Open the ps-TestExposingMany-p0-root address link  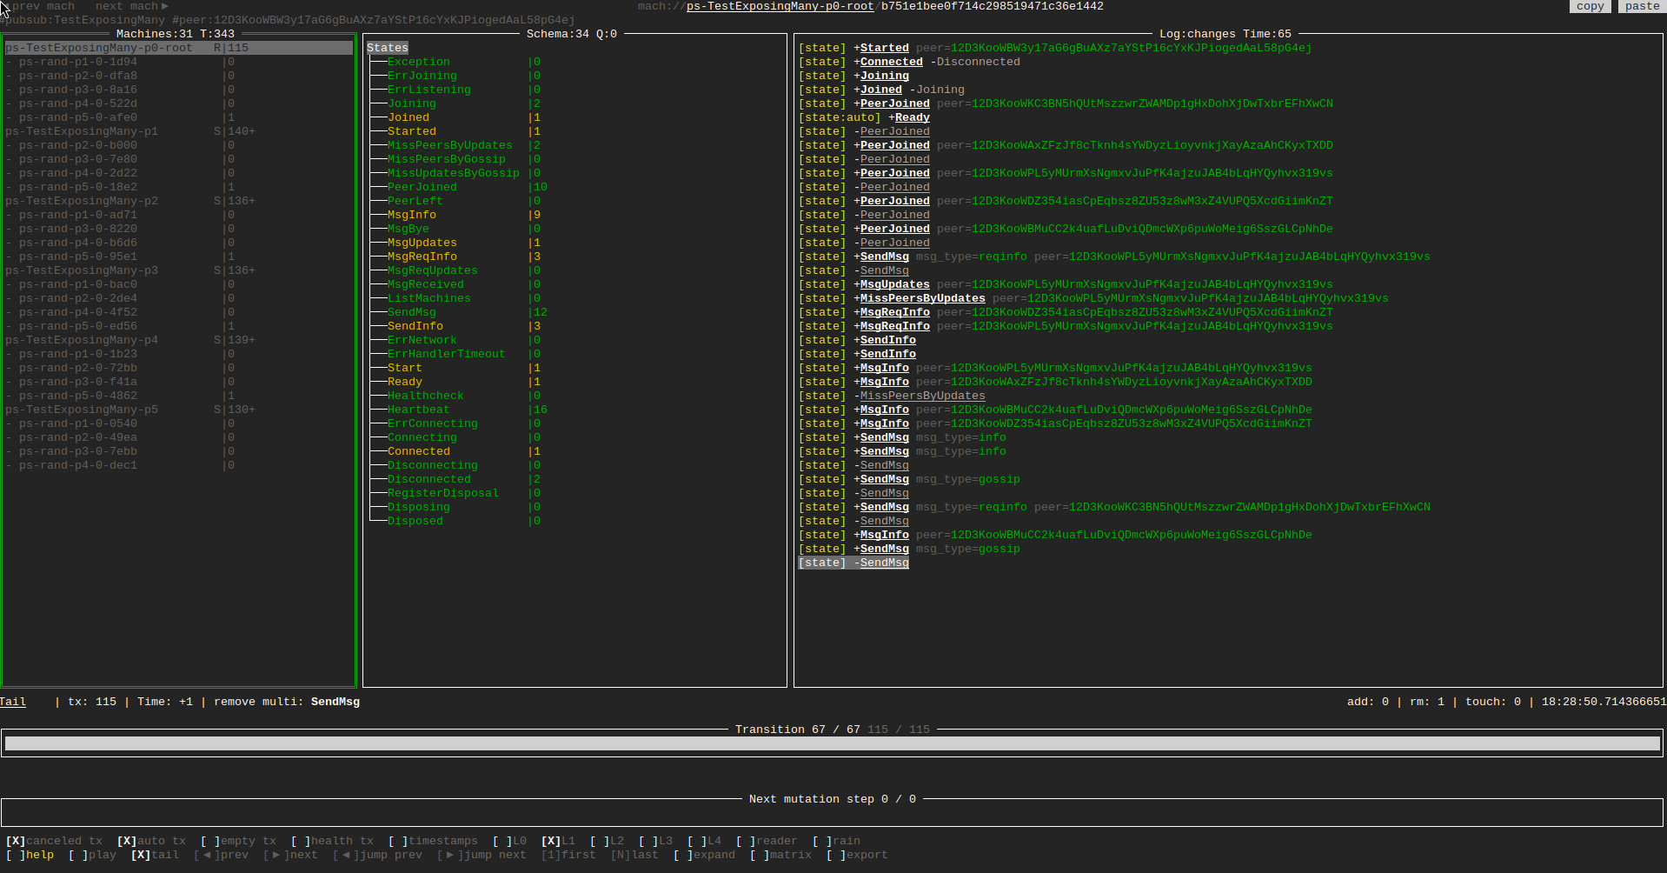[x=780, y=6]
